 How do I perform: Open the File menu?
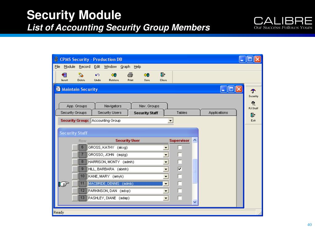pyautogui.click(x=57, y=67)
